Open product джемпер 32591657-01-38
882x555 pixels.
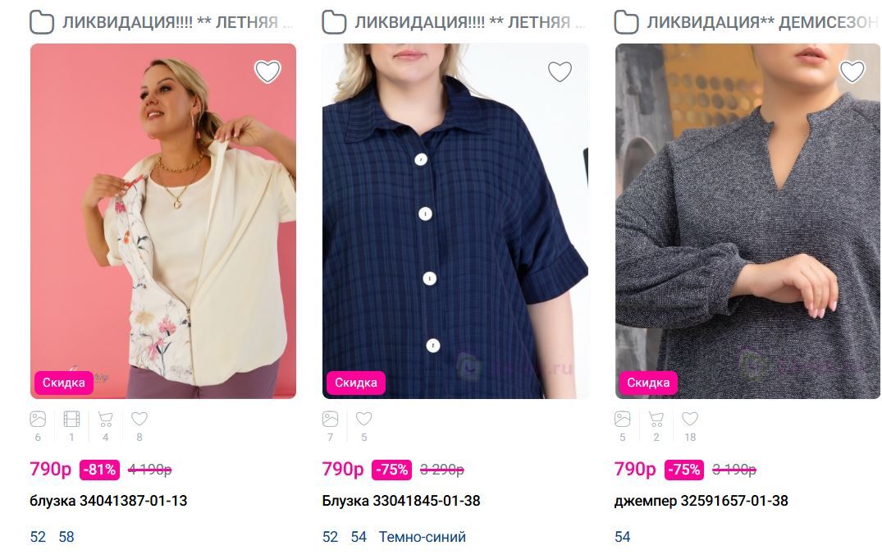point(701,501)
